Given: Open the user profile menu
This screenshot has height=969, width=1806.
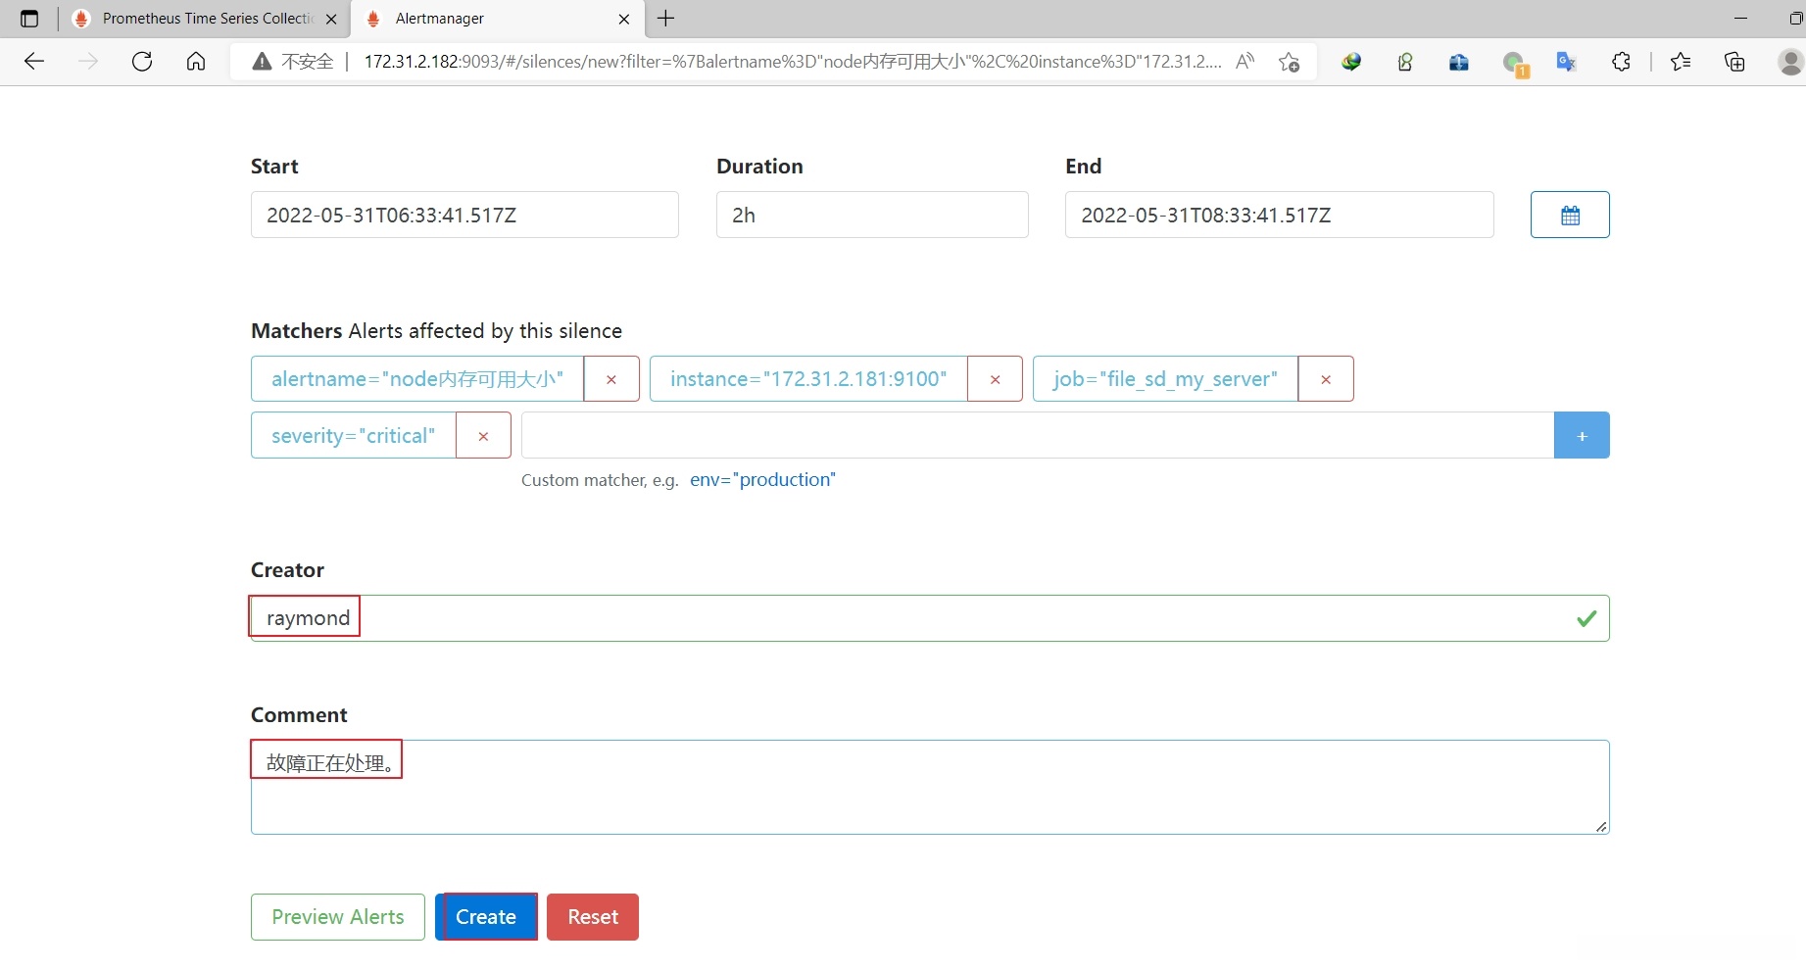Looking at the screenshot, I should click(x=1791, y=62).
